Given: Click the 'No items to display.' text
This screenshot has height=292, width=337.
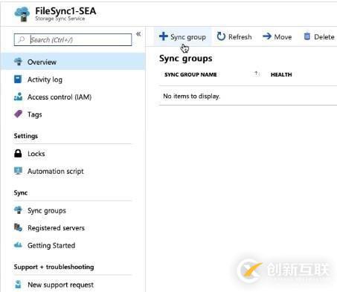Looking at the screenshot, I should click(x=192, y=96).
